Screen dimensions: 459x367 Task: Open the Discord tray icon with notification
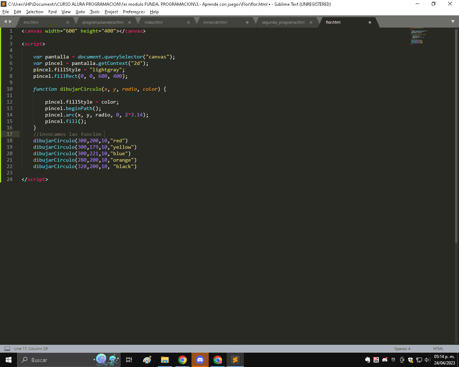click(x=385, y=360)
